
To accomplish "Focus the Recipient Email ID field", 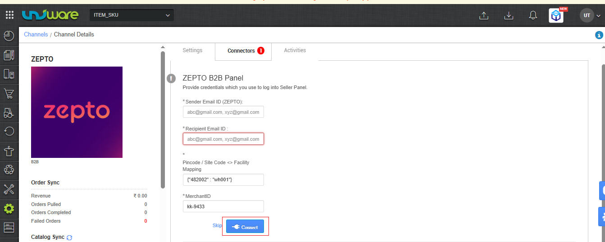I will coord(223,139).
